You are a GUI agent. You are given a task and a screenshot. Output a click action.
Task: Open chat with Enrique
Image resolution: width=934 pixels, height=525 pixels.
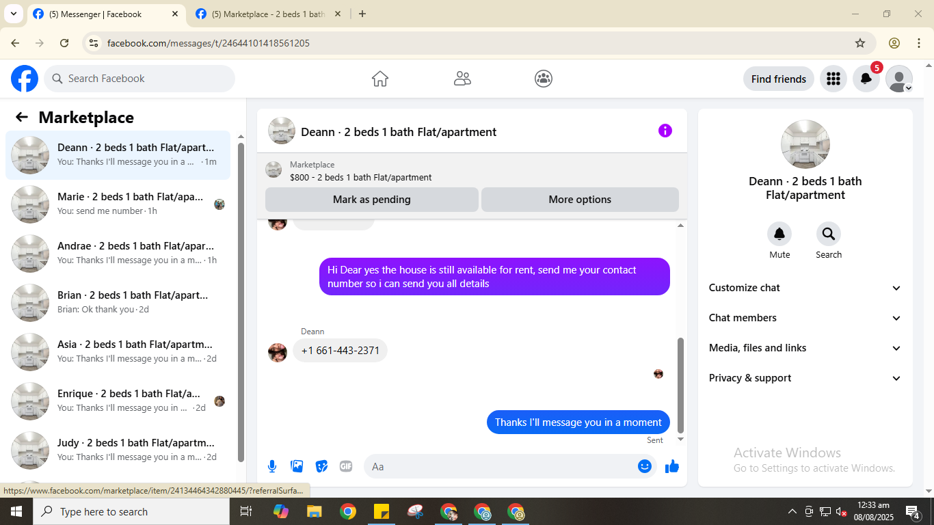[118, 401]
